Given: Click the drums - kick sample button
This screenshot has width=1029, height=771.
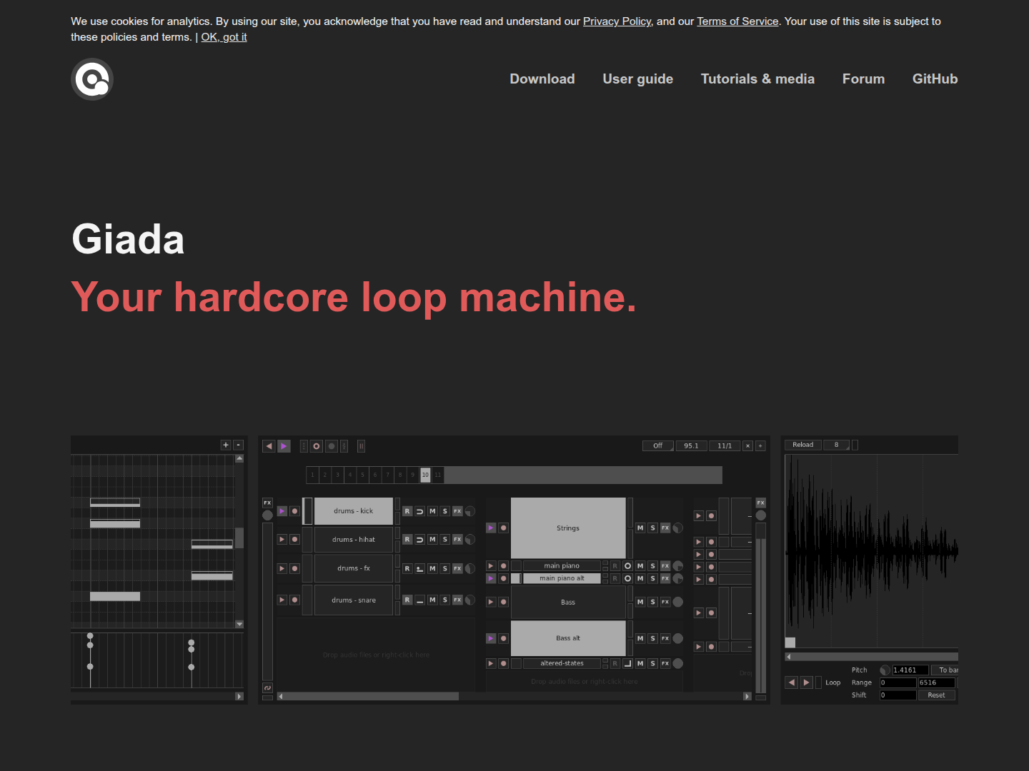Looking at the screenshot, I should pyautogui.click(x=354, y=511).
